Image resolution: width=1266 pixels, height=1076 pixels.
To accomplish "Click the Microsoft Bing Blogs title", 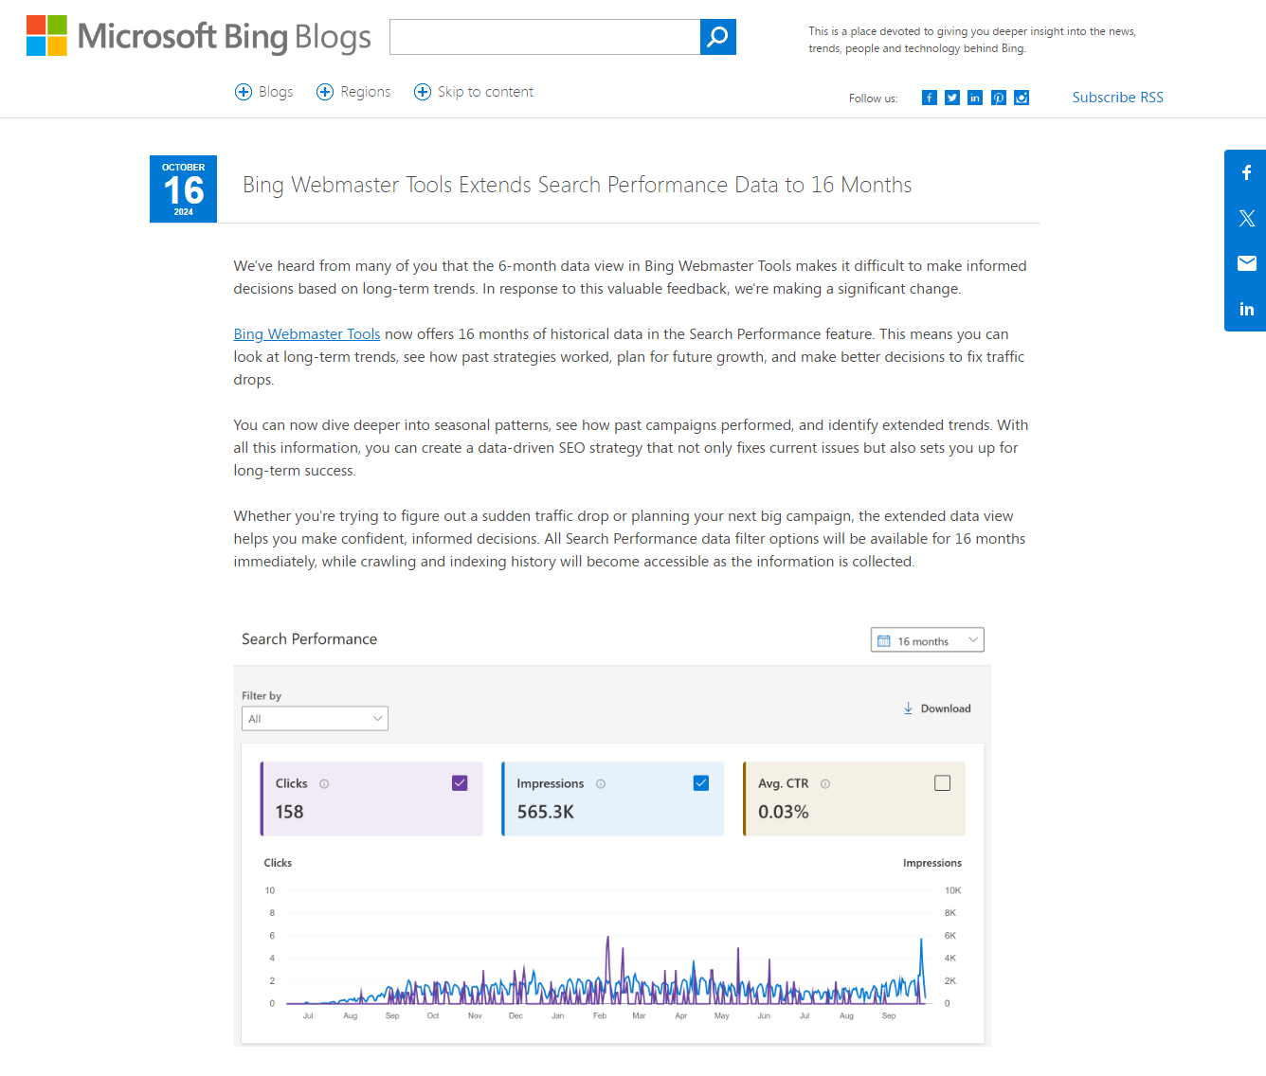I will tap(224, 37).
